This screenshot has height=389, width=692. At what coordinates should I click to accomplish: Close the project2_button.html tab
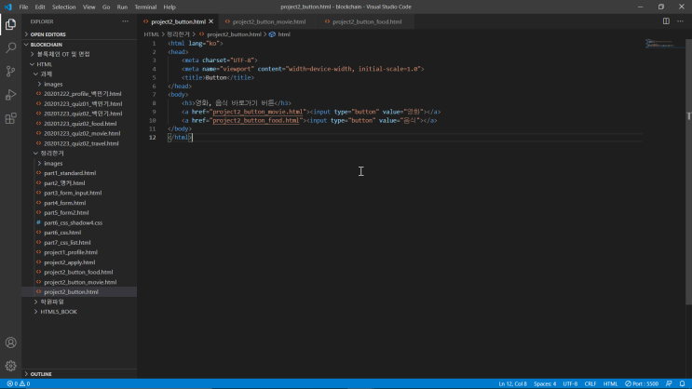coord(211,21)
